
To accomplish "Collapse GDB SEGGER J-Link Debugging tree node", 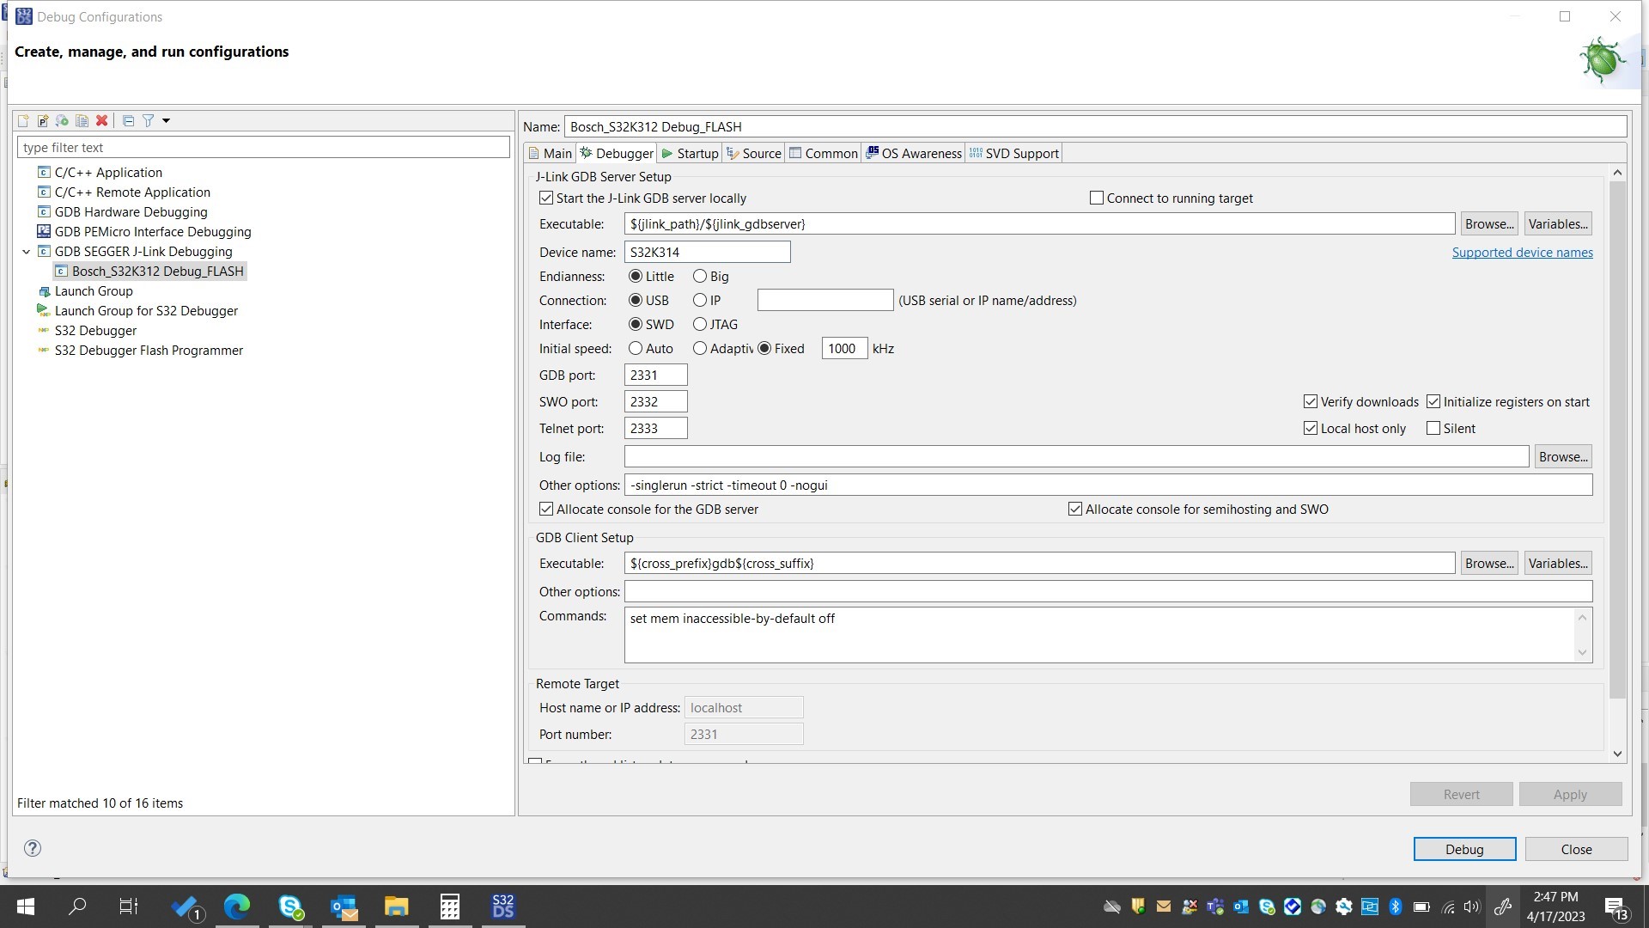I will 26,252.
